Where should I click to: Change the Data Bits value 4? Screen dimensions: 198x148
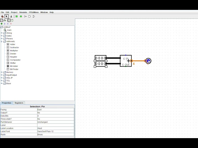pyautogui.click(x=56, y=116)
